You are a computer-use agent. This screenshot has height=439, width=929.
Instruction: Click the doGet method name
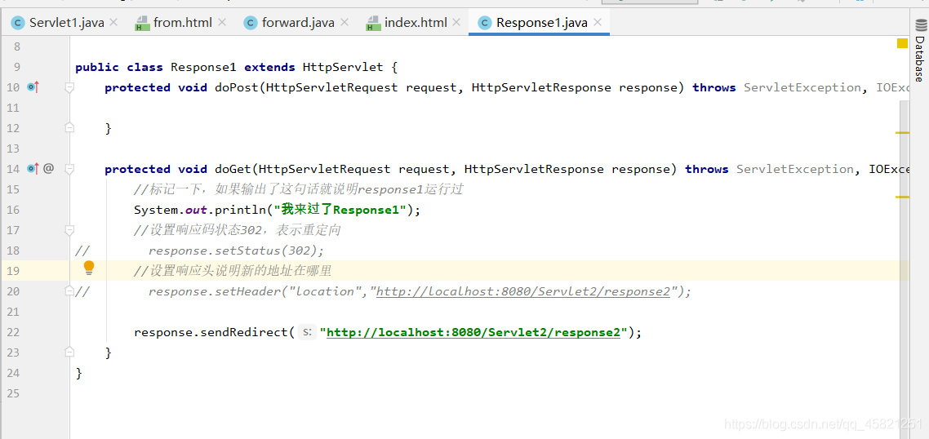(x=233, y=169)
